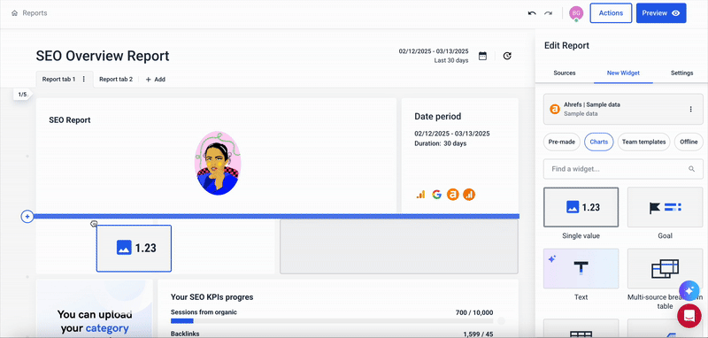
Task: Click the Last 30 days label
Action: 451,60
